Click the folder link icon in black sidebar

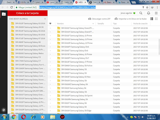(x=4, y=14)
